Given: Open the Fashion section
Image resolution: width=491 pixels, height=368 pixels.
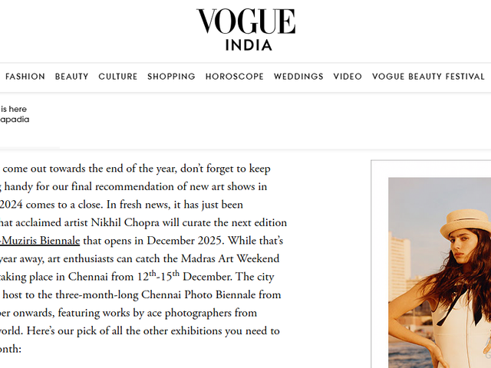Looking at the screenshot, I should tap(25, 77).
